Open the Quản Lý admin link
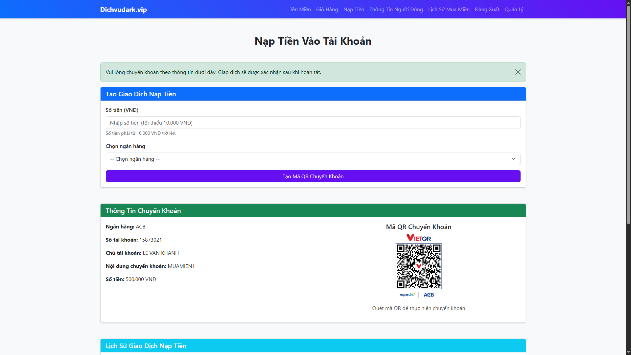The image size is (631, 355). pos(514,10)
